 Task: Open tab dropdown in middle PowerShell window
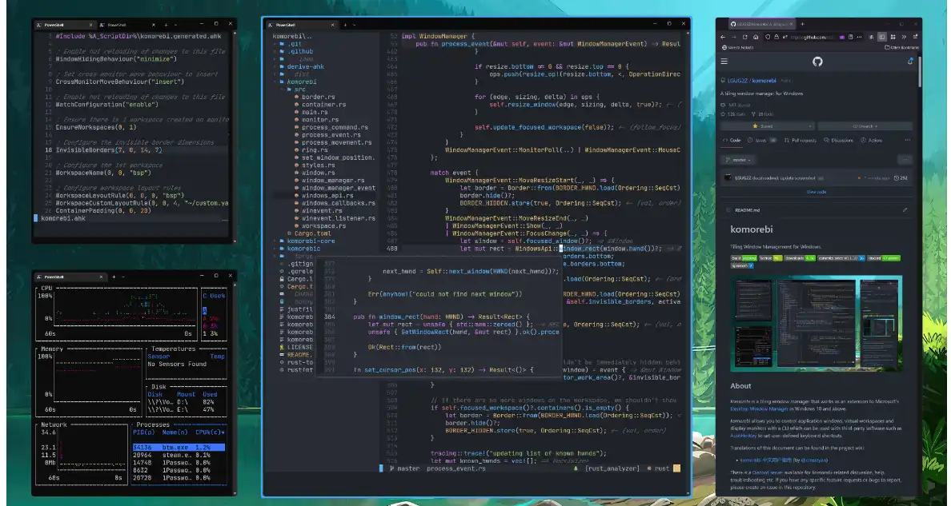(x=354, y=25)
